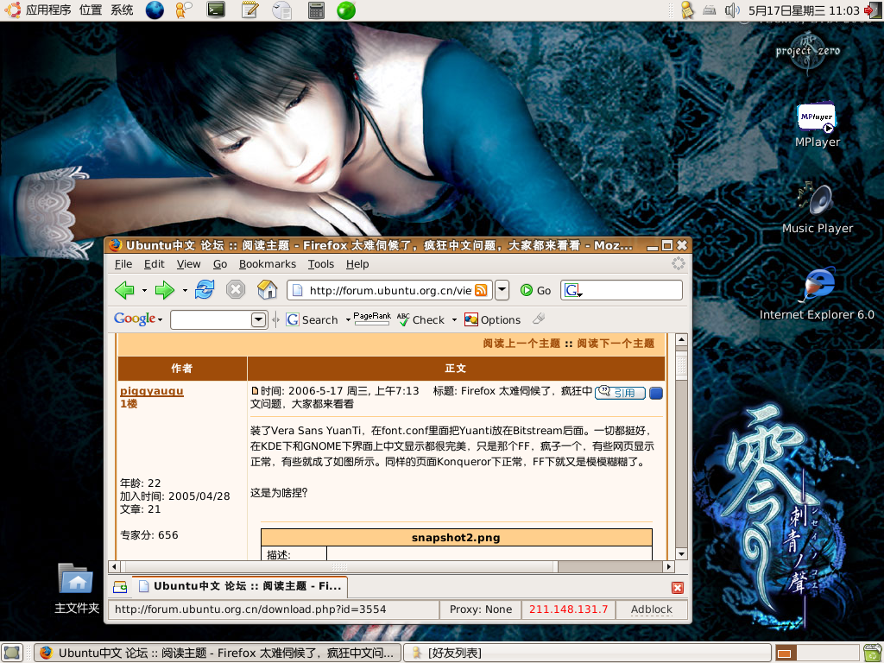Click the highlighter pen icon in Google toolbar
Image resolution: width=884 pixels, height=663 pixels.
tap(539, 319)
